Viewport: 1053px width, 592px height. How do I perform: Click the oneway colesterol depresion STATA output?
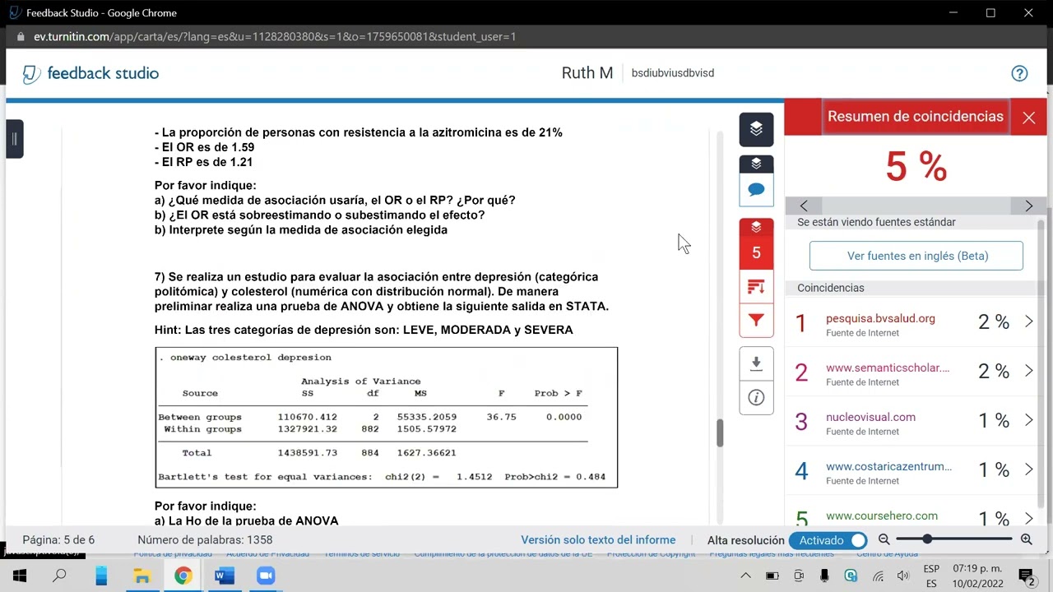pos(386,417)
